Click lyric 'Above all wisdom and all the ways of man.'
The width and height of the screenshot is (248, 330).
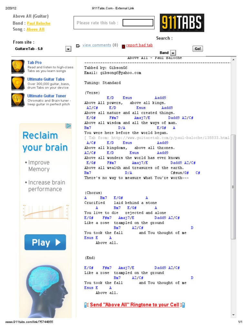coord(130,123)
